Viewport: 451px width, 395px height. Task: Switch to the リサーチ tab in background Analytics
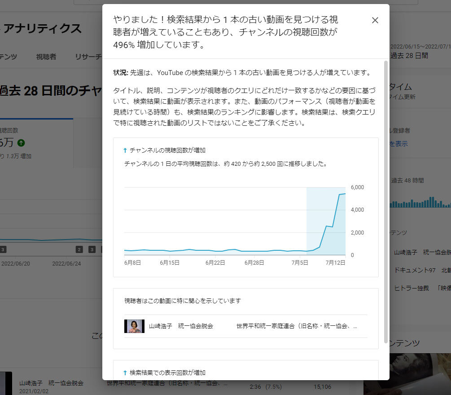click(88, 57)
